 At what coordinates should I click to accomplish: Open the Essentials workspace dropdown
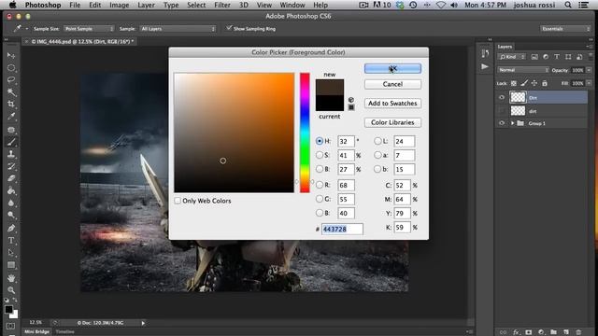pos(565,29)
